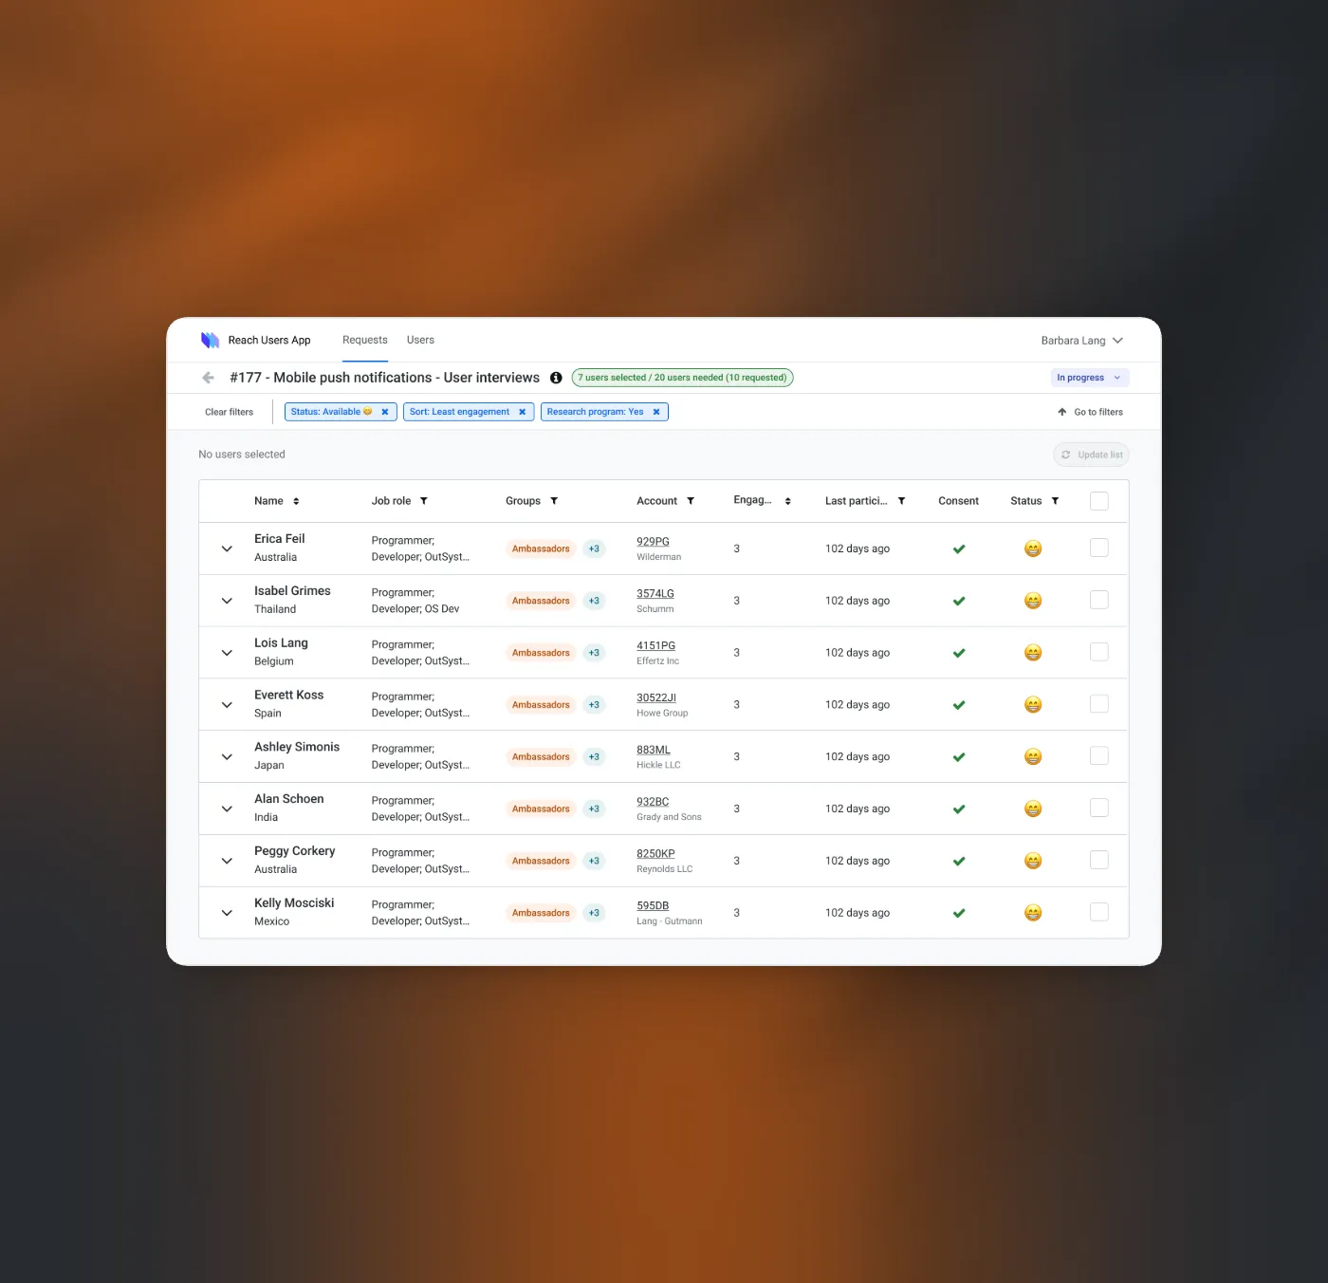1328x1283 pixels.
Task: Click Ambassadors tag in Everett Koss row
Action: click(x=541, y=705)
